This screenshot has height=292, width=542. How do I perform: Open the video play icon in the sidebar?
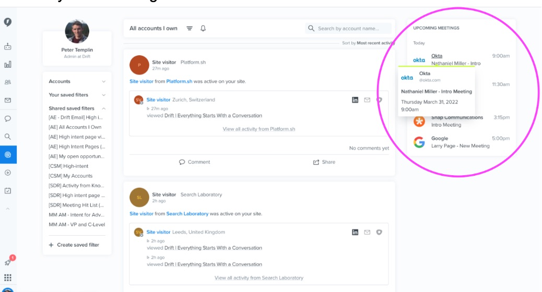pos(8,173)
